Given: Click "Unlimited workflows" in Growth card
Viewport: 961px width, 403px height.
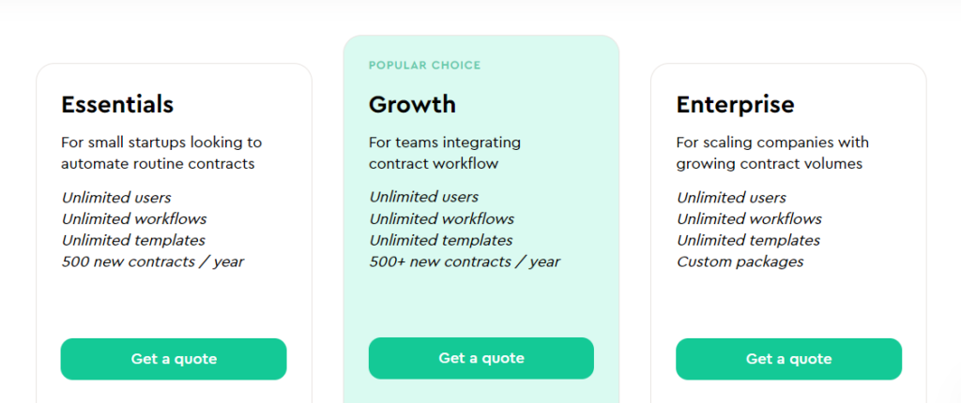Looking at the screenshot, I should pos(441,218).
